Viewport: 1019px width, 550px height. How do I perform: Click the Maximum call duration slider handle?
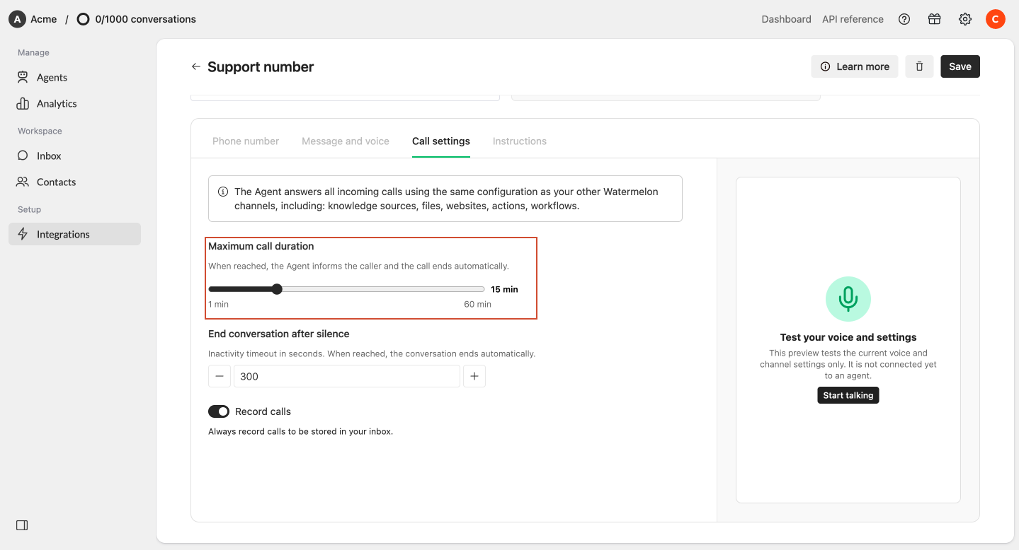pos(277,289)
